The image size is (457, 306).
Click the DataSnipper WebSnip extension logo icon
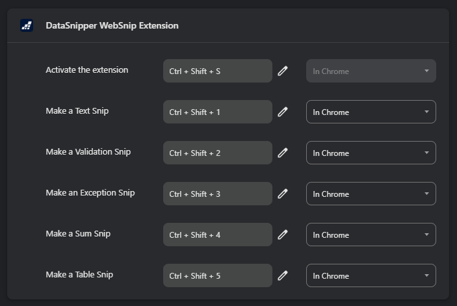(27, 26)
